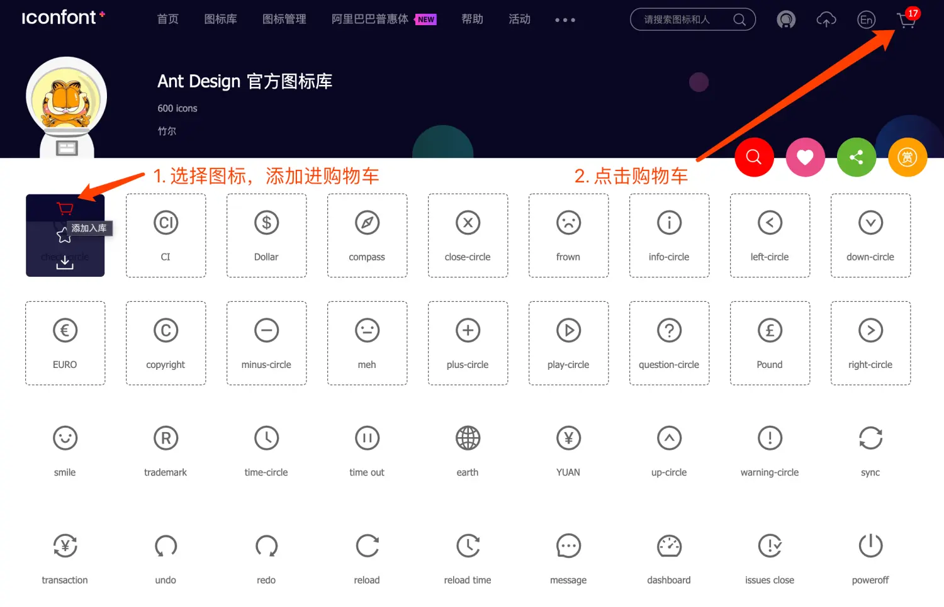The height and width of the screenshot is (607, 944).
Task: Open the 首页 menu item
Action: pos(167,19)
